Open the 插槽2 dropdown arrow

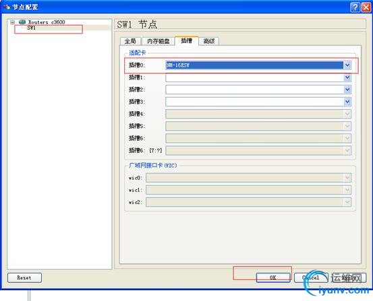(x=347, y=90)
